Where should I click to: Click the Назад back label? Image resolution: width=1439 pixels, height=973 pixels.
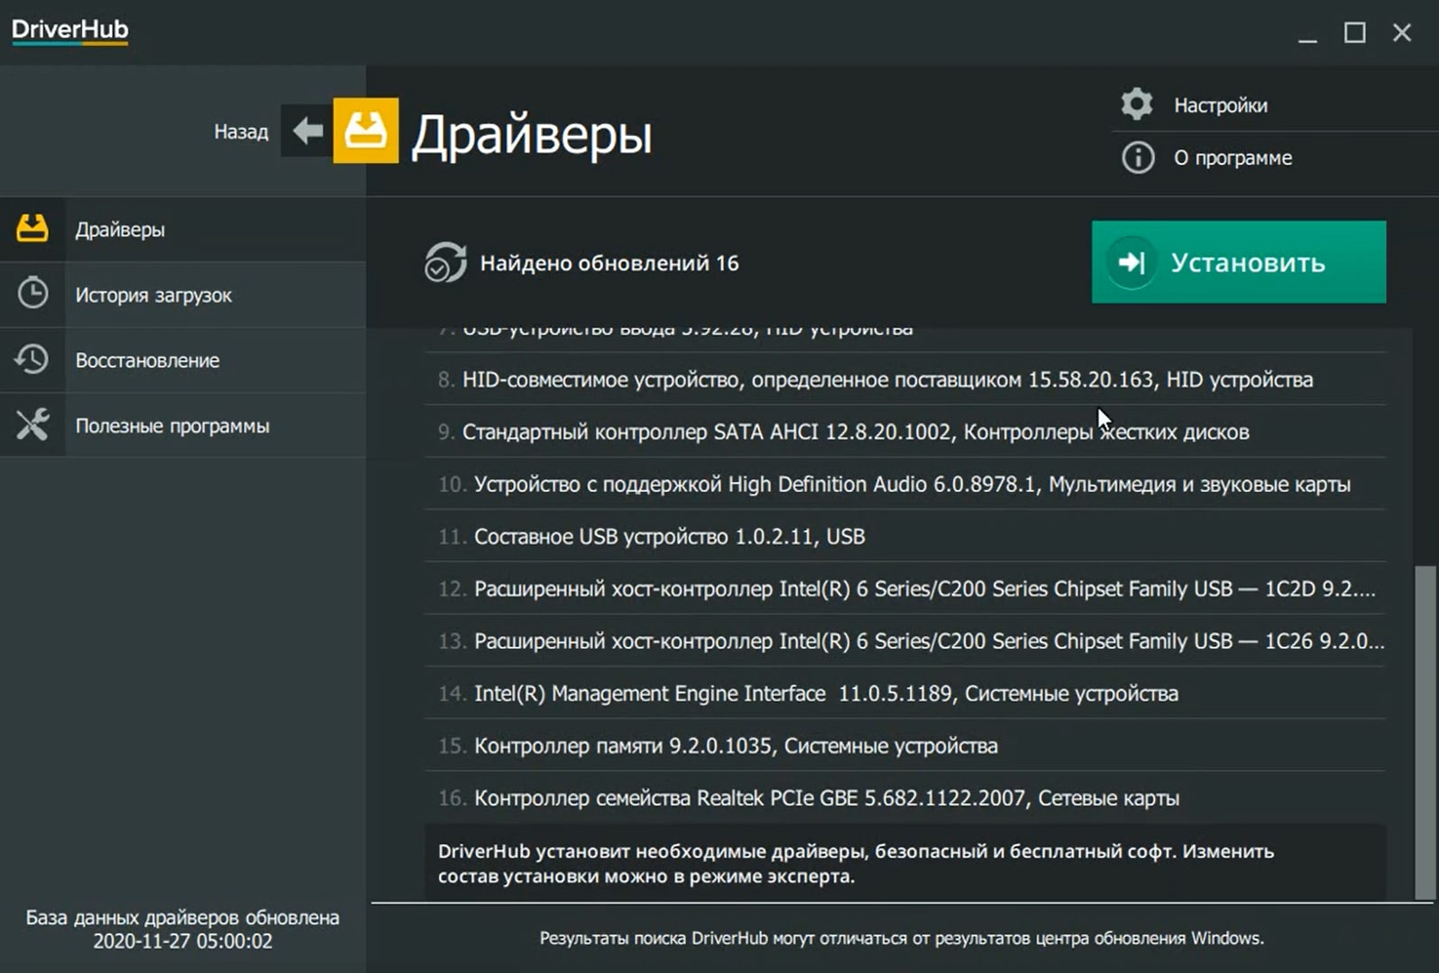click(x=241, y=132)
